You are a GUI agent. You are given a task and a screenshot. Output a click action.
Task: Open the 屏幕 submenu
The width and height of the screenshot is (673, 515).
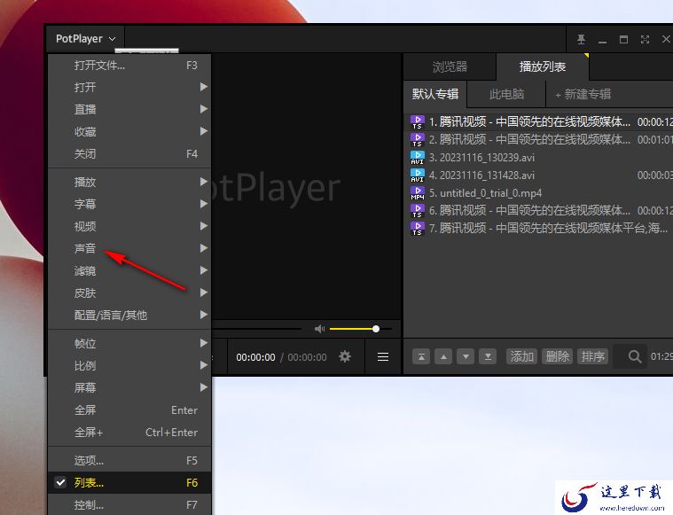129,387
